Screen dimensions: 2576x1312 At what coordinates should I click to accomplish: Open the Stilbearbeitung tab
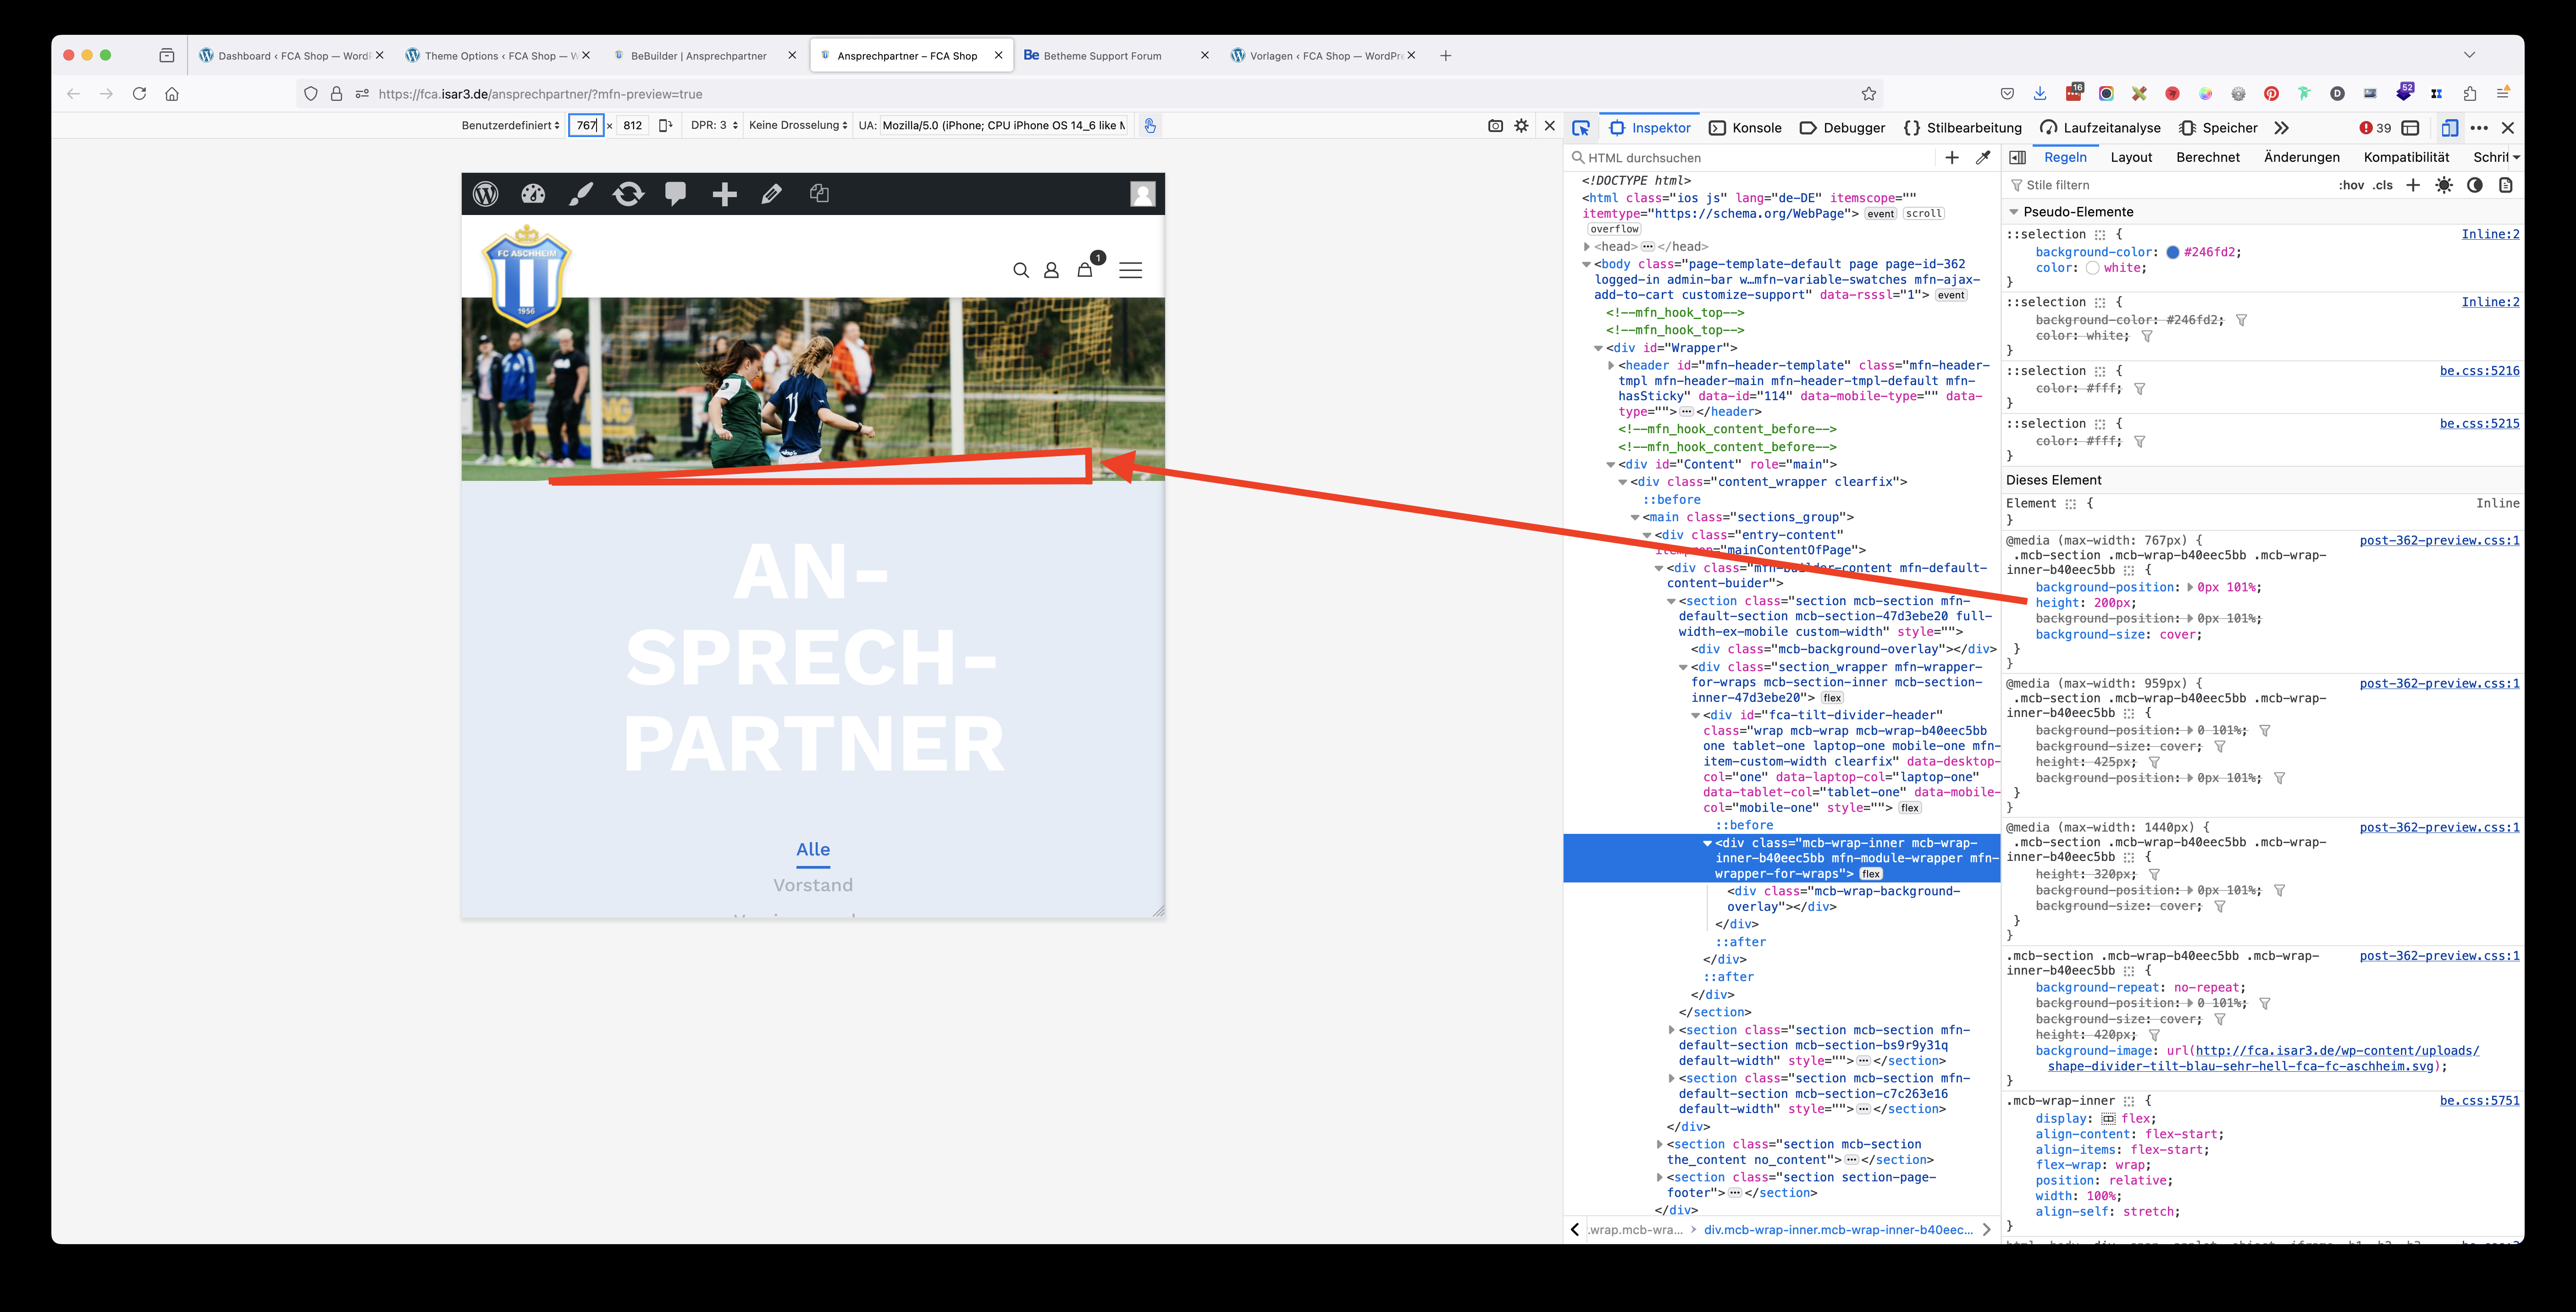click(1962, 128)
